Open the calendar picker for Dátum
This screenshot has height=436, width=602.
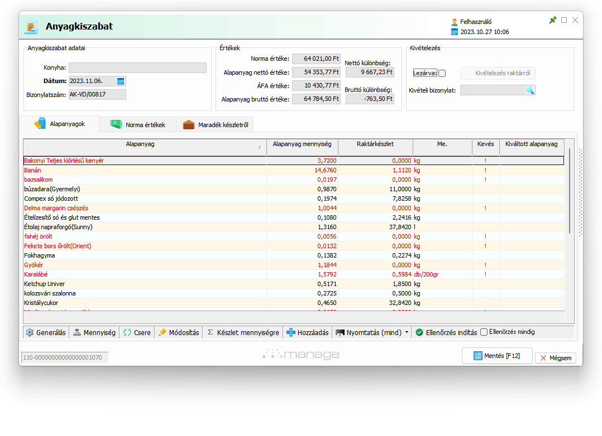click(120, 81)
